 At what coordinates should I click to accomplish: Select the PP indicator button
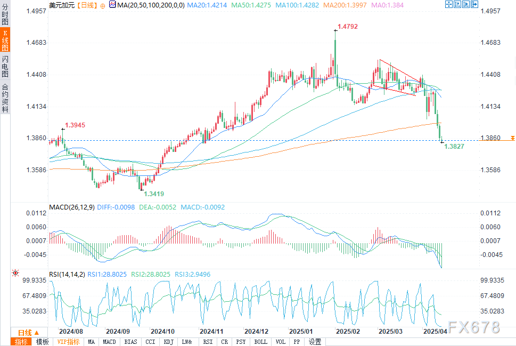(297, 342)
